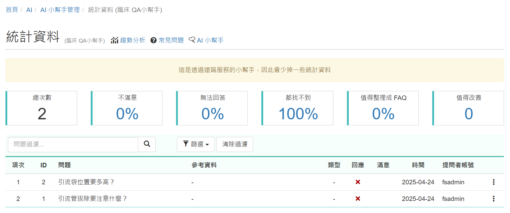Click into the 問題過濾 search field

[73, 144]
